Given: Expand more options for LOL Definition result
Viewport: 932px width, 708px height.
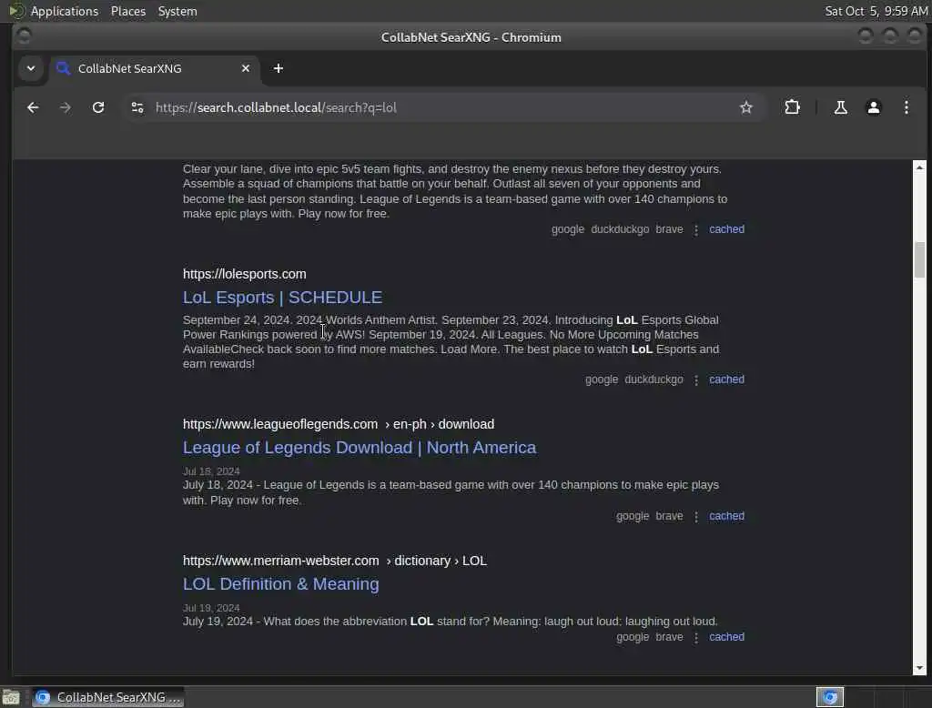Looking at the screenshot, I should pos(696,637).
